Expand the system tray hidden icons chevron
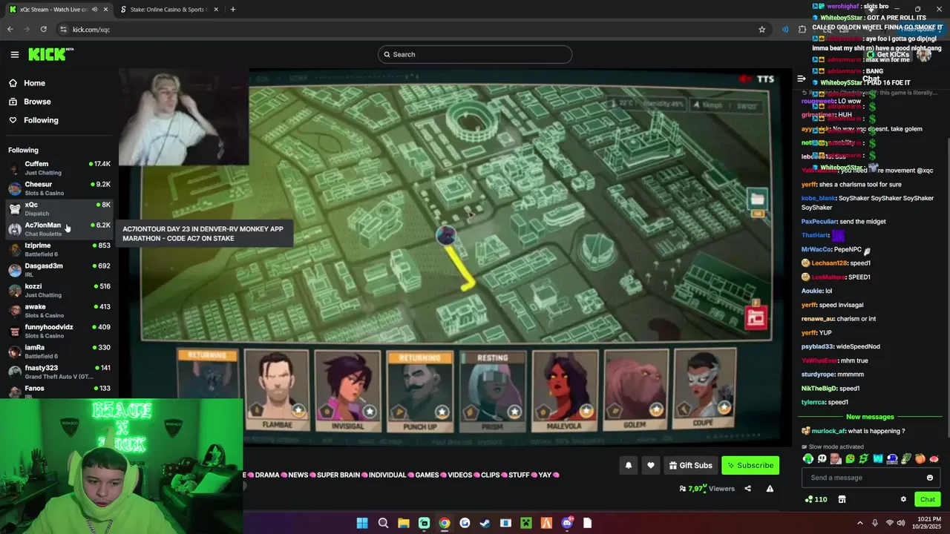The width and height of the screenshot is (950, 534). 860,523
